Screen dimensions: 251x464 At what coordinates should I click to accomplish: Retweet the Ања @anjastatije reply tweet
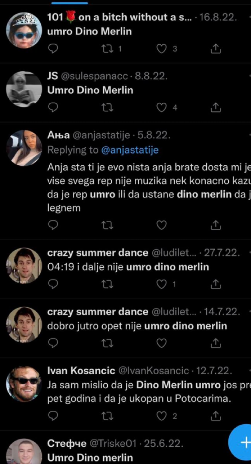(107, 225)
